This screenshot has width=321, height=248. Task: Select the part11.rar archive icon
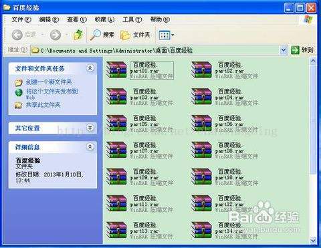tap(116, 203)
